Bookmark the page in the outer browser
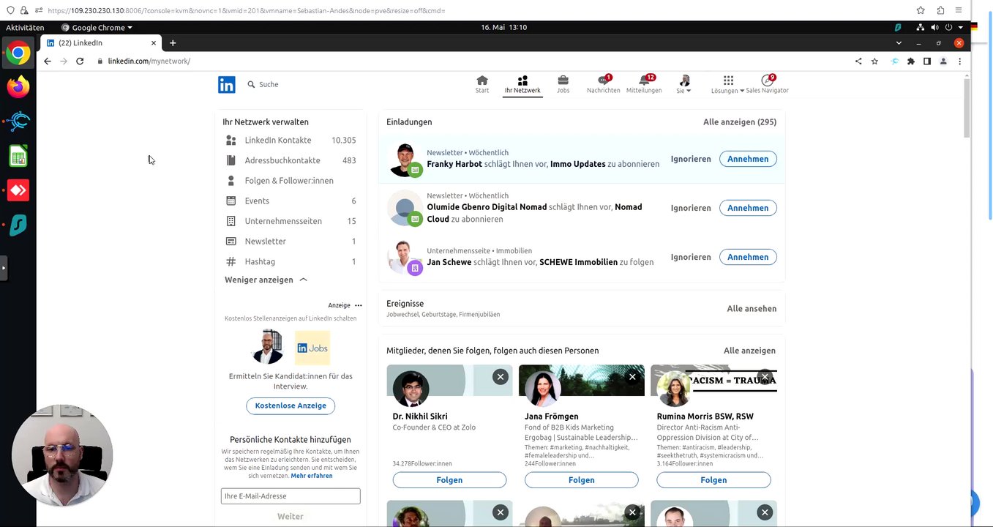 (921, 10)
